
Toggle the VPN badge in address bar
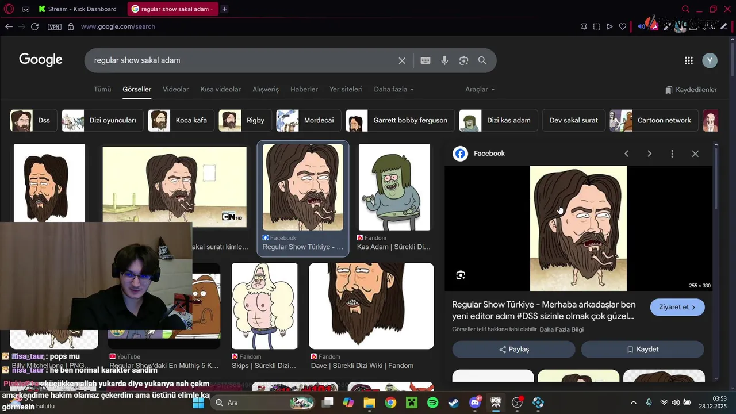click(x=55, y=26)
